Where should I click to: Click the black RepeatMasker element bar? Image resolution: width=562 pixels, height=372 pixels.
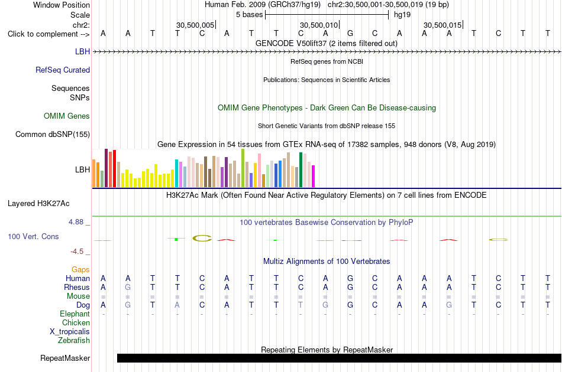point(339,358)
